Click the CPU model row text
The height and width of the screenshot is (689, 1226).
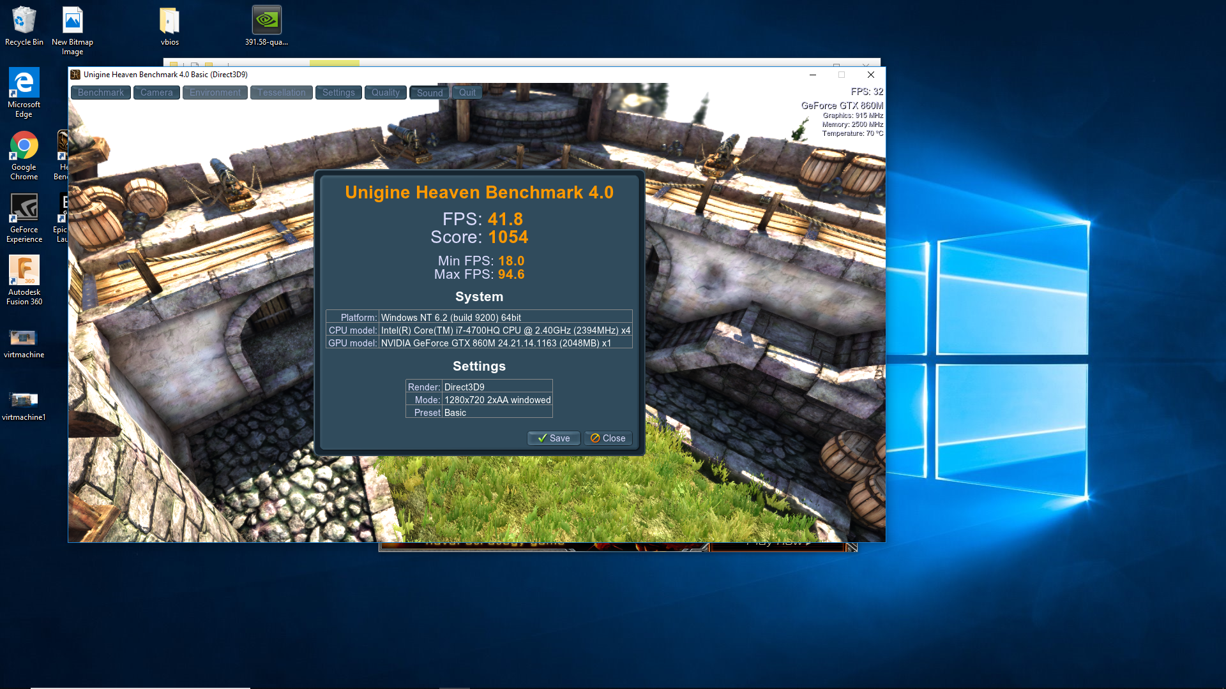pyautogui.click(x=505, y=330)
